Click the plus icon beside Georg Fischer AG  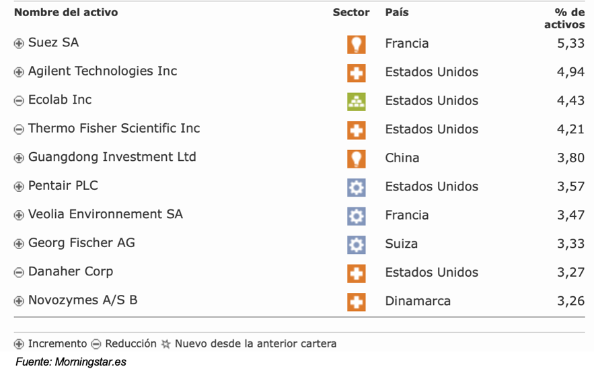[19, 244]
